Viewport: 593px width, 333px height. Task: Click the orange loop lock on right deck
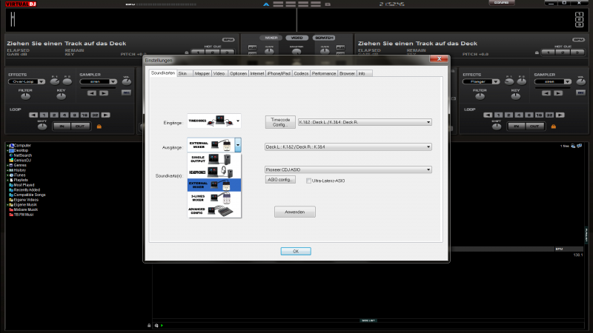click(x=553, y=127)
